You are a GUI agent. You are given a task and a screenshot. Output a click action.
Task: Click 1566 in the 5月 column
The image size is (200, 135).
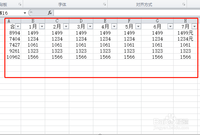(x=129, y=57)
